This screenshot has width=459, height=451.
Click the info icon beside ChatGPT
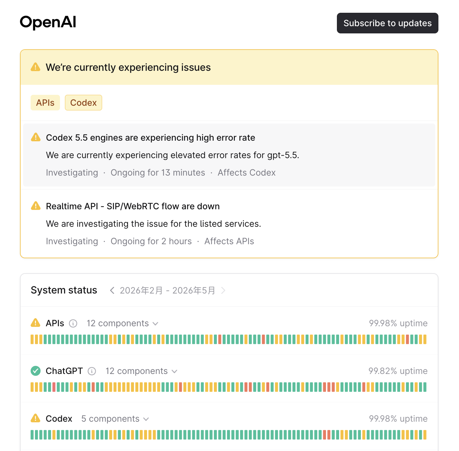click(x=92, y=371)
